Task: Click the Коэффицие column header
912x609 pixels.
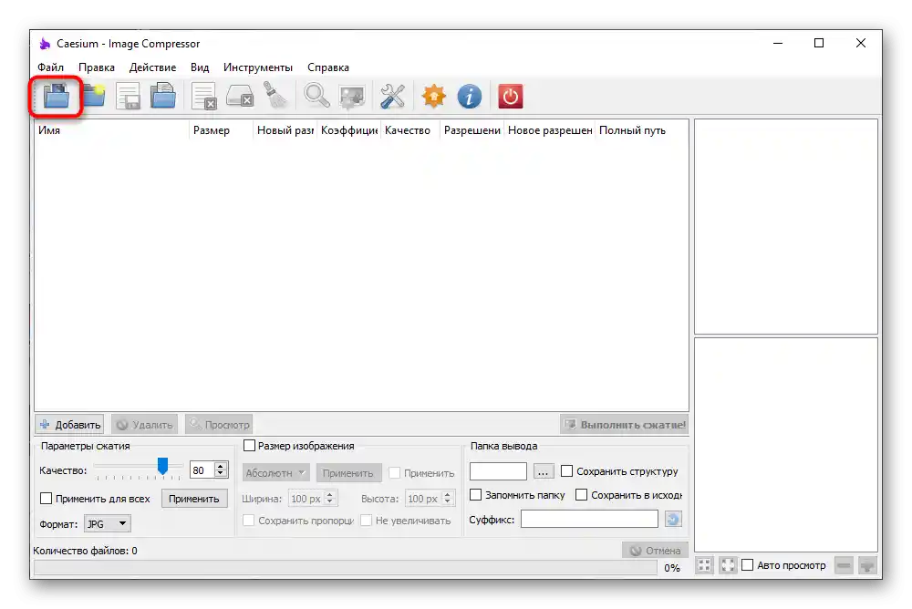Action: (x=349, y=130)
